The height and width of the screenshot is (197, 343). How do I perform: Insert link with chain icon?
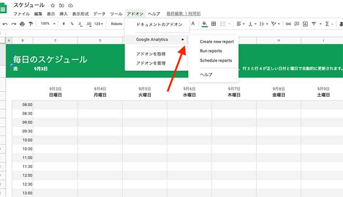point(288,24)
